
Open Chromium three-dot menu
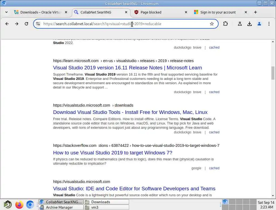pos(269,24)
